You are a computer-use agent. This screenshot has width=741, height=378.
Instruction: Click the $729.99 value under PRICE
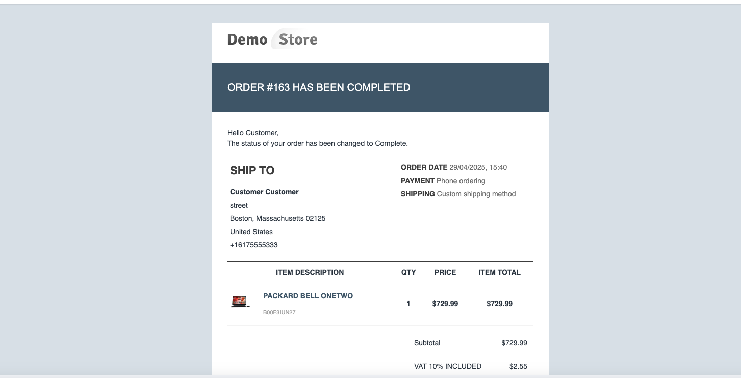coord(445,304)
